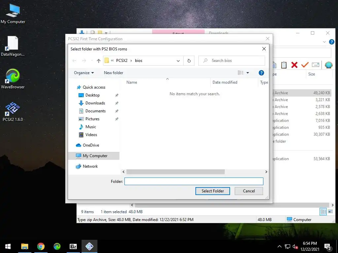338x253 pixels.
Task: Click the Search bios field
Action: tap(231, 61)
